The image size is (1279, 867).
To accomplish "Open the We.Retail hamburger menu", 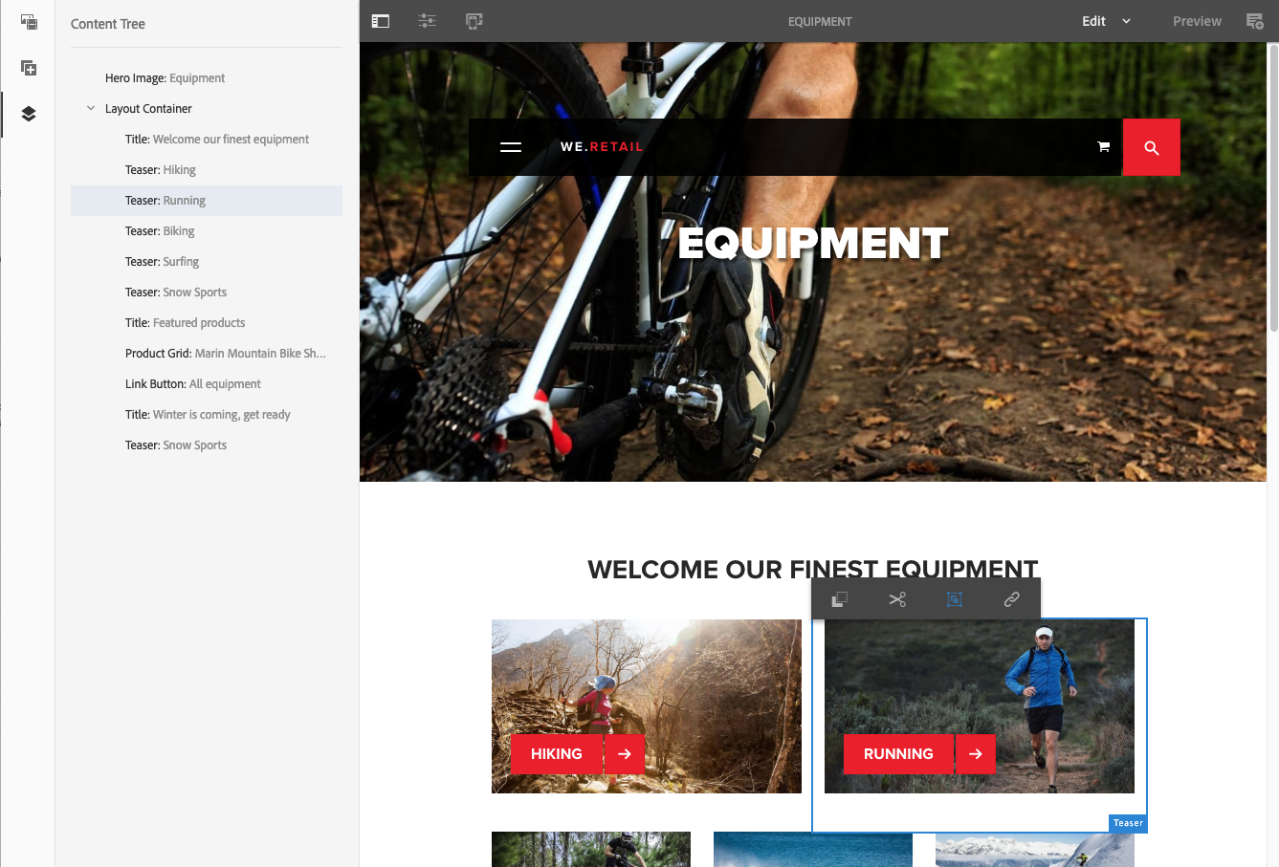I will [511, 147].
